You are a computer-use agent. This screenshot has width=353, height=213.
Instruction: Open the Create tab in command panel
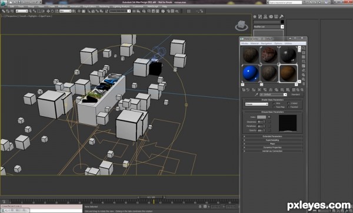pos(255,16)
